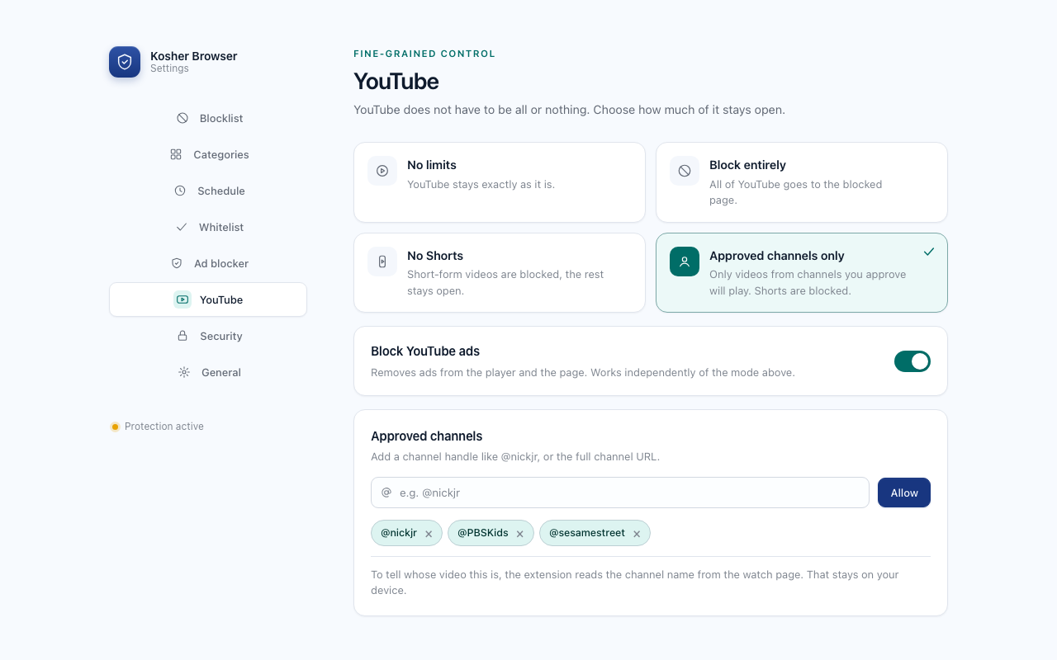Turn off the Block YouTube ads switch
Image resolution: width=1057 pixels, height=660 pixels.
[x=912, y=361]
